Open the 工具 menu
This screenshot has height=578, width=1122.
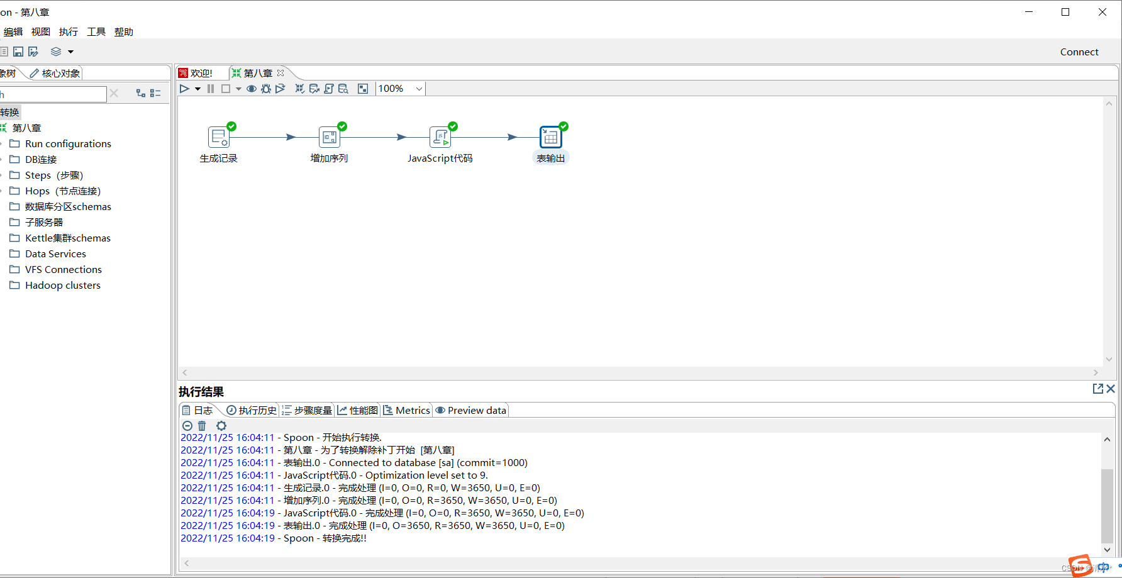coord(96,32)
